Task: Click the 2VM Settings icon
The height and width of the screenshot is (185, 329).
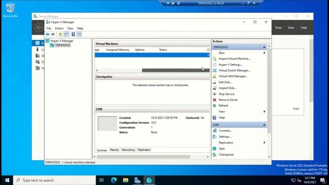Action: [x=214, y=137]
